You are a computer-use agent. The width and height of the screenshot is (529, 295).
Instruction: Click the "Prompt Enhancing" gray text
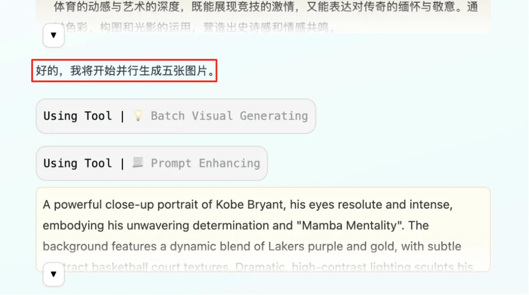(x=205, y=163)
